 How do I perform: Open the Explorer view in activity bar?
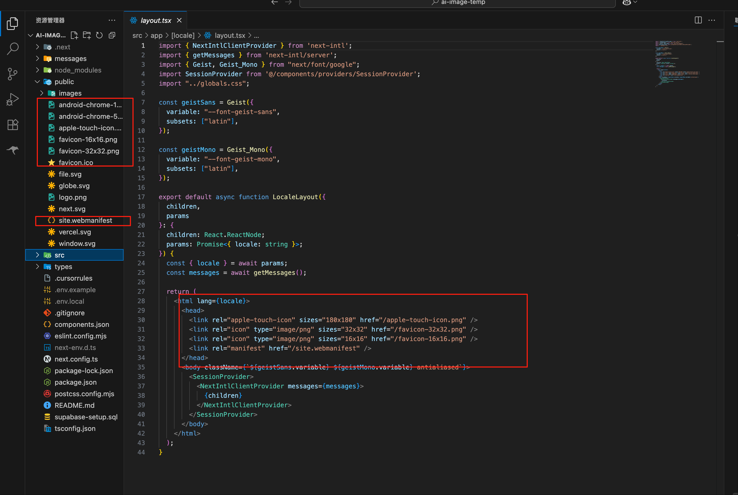click(12, 24)
